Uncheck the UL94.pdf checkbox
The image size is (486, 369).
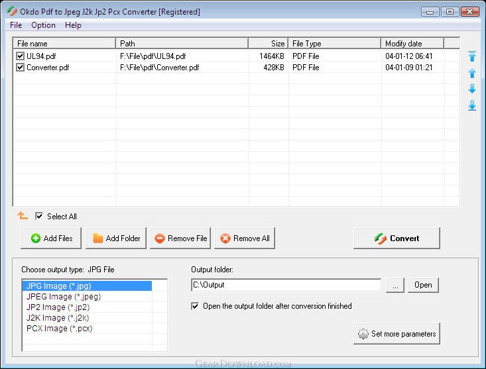tap(20, 56)
